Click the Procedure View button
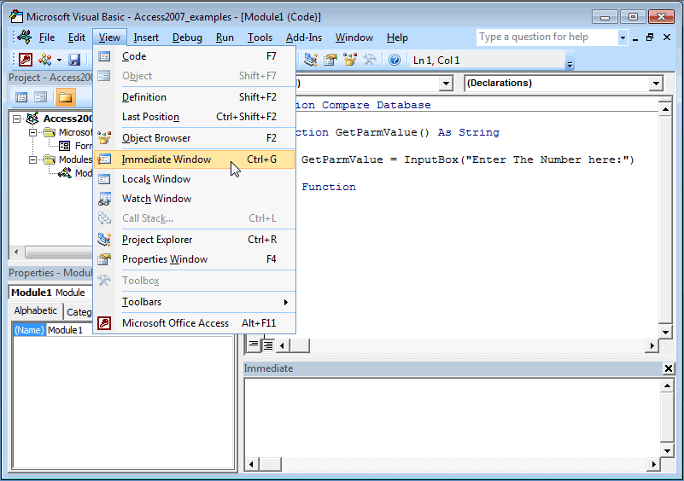Image resolution: width=684 pixels, height=481 pixels. point(254,345)
